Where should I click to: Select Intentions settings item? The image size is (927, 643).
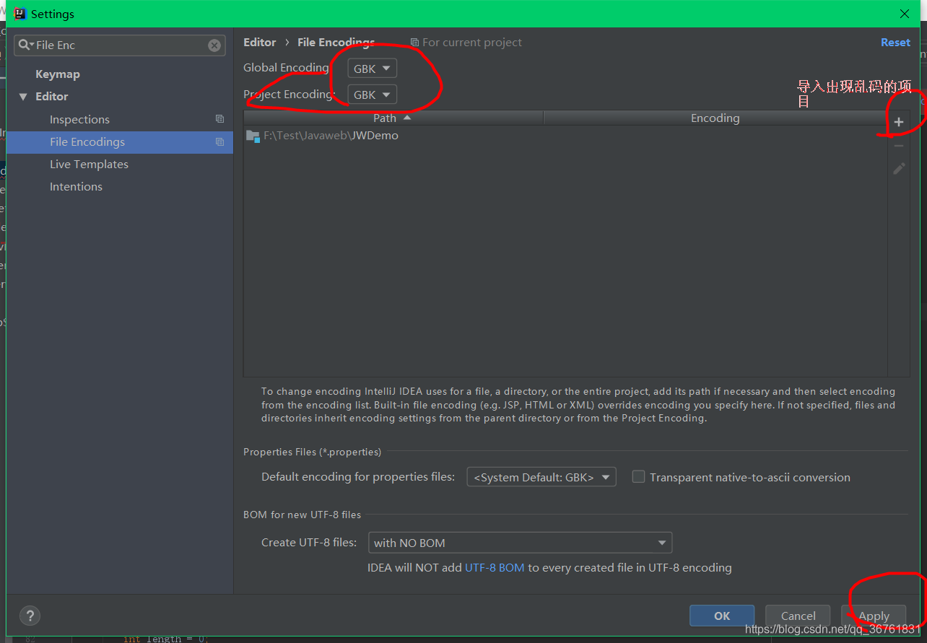[76, 187]
